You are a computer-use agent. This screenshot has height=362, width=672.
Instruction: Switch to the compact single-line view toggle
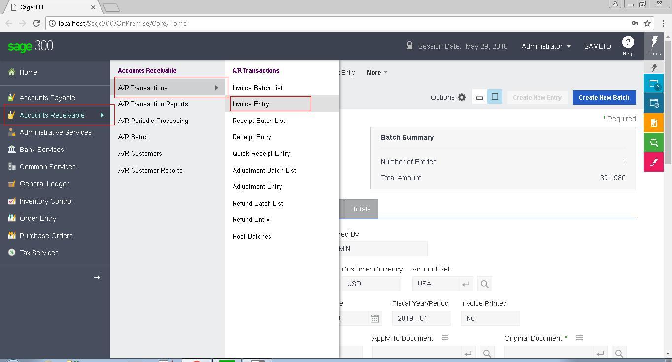click(x=479, y=97)
